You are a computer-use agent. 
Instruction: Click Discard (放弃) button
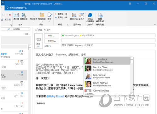(x=47, y=30)
